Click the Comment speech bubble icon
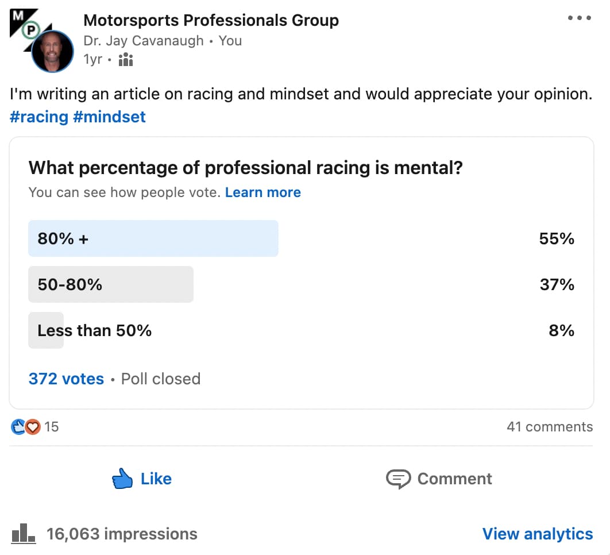This screenshot has height=555, width=610. pyautogui.click(x=398, y=478)
